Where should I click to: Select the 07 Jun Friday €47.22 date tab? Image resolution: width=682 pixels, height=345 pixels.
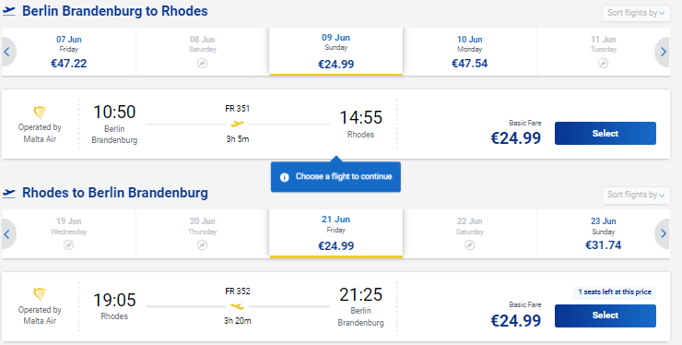(69, 52)
